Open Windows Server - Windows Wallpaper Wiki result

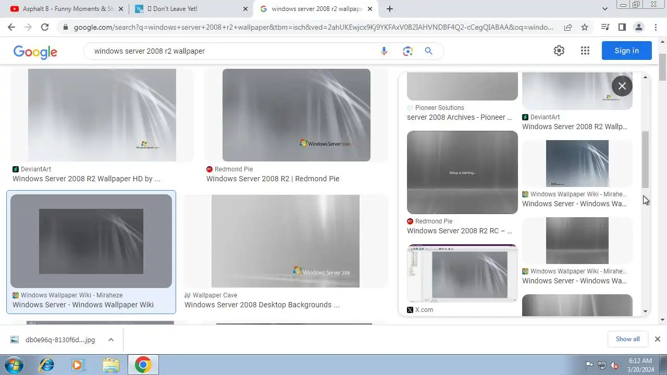click(83, 305)
